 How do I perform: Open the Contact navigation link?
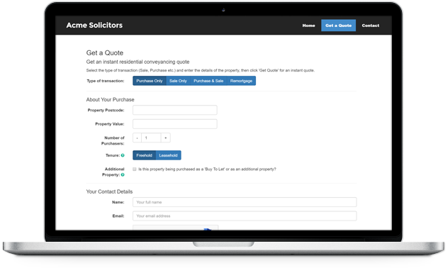point(371,26)
